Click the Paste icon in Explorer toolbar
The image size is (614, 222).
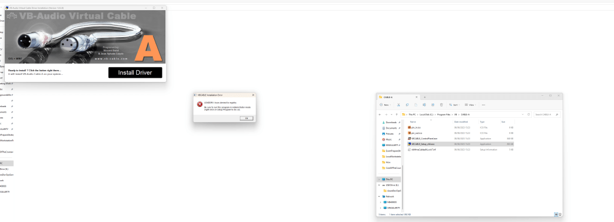coord(416,105)
